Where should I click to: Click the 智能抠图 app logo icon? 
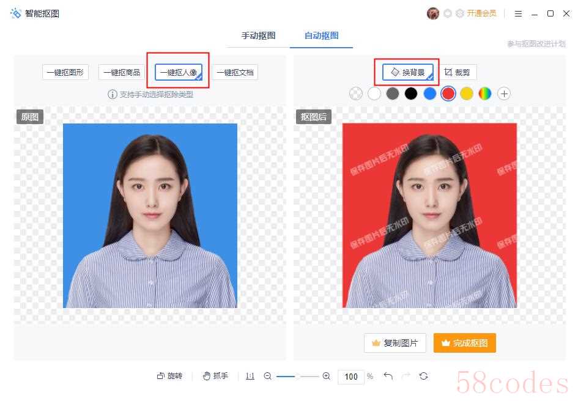tap(16, 13)
